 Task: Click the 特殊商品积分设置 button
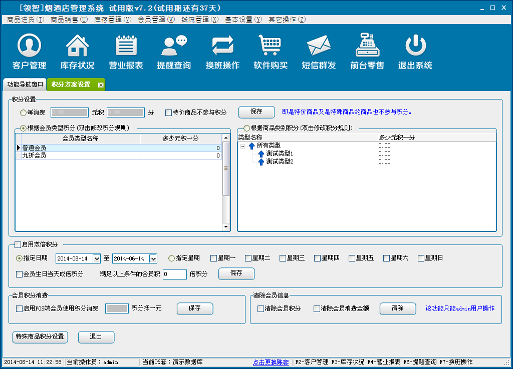[x=40, y=336]
